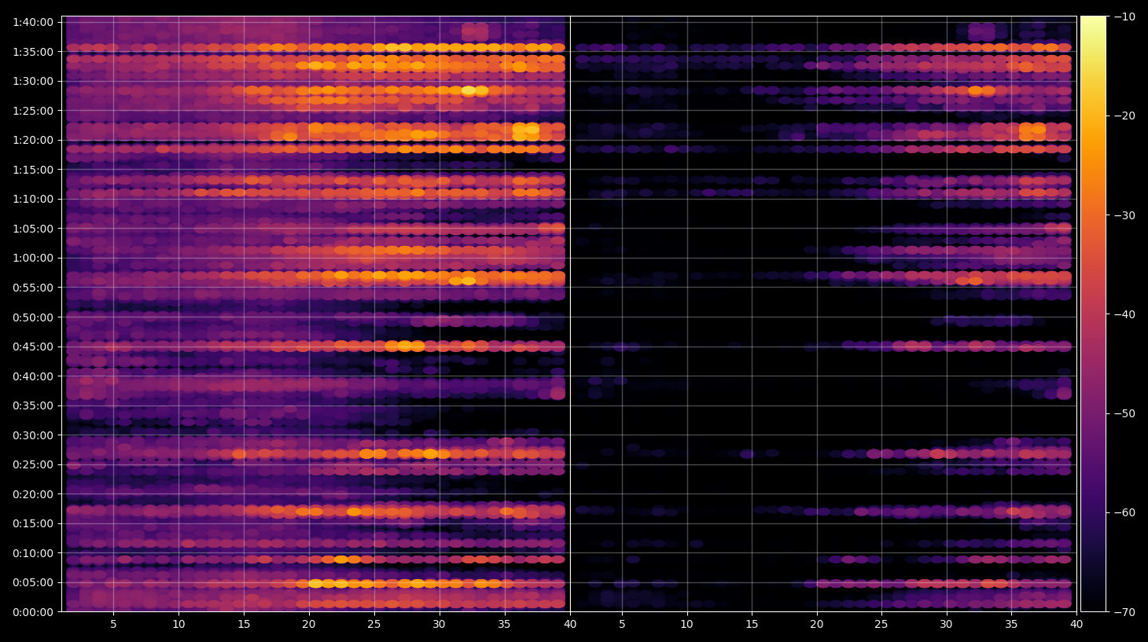Click the −10 colorbar scale label
1148x642 pixels.
pyautogui.click(x=1125, y=17)
